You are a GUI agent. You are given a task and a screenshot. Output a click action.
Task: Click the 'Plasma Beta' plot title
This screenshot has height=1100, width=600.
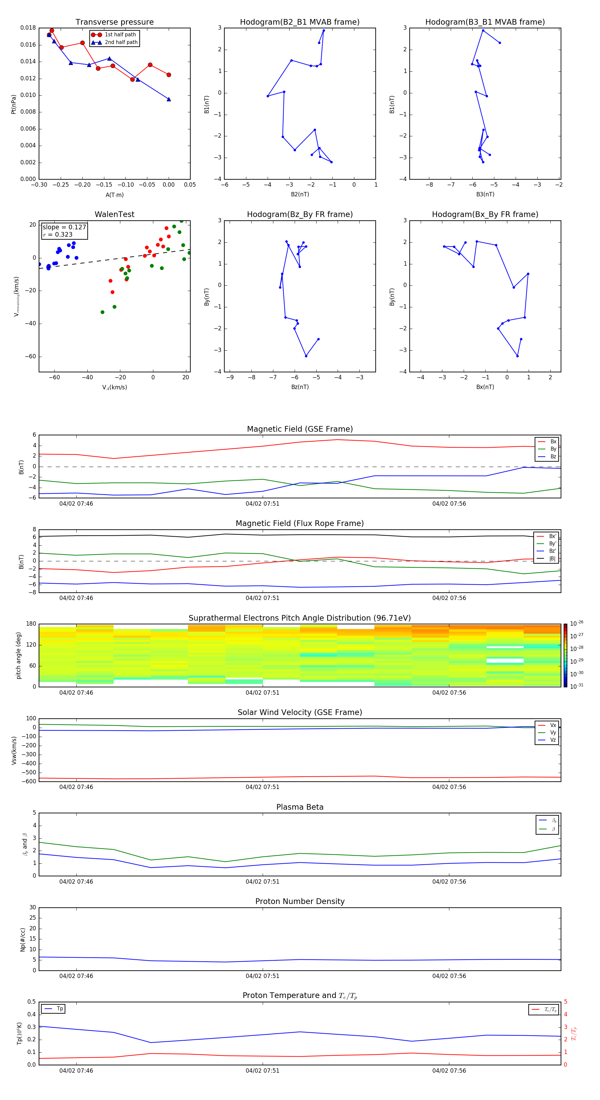300,807
